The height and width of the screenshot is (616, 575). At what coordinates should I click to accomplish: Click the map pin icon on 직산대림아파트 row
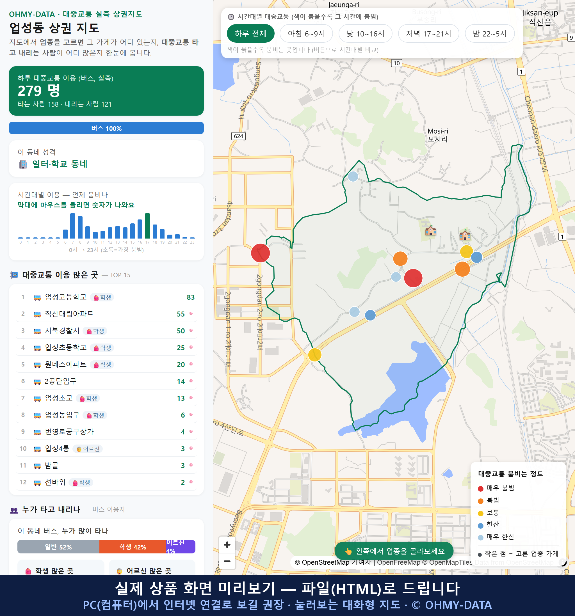point(191,314)
